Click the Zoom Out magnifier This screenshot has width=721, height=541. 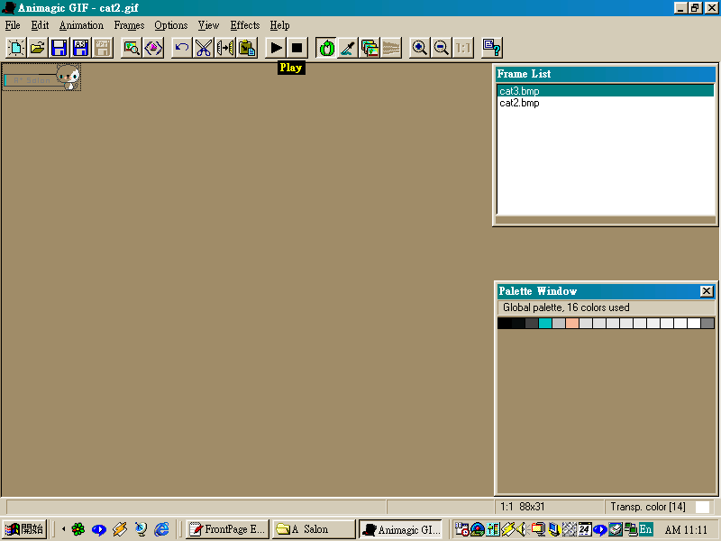coord(441,48)
